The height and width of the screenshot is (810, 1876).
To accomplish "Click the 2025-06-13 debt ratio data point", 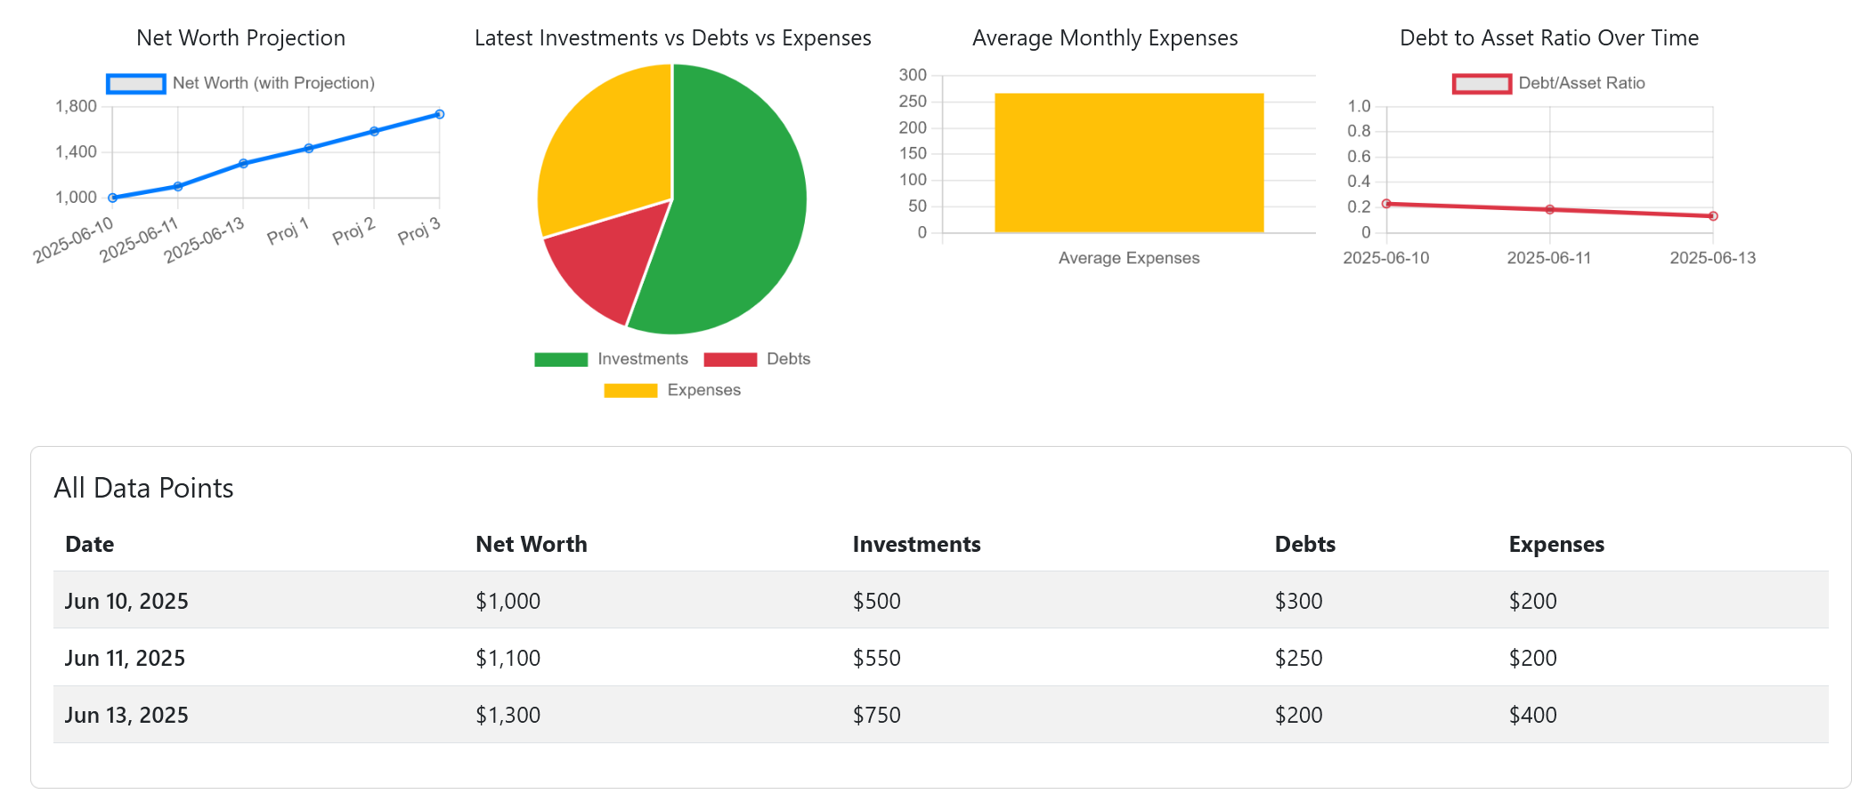I will pyautogui.click(x=1713, y=216).
